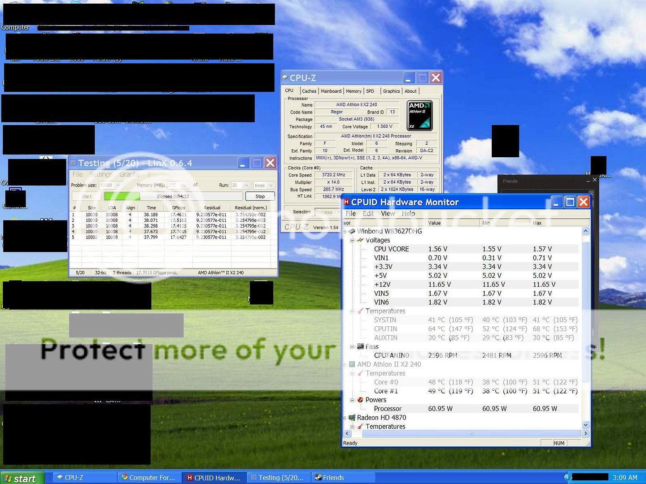
Task: Open the Settings menu in LinX
Action: click(x=101, y=174)
